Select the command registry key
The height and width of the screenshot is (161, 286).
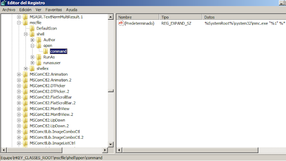pyautogui.click(x=59, y=51)
